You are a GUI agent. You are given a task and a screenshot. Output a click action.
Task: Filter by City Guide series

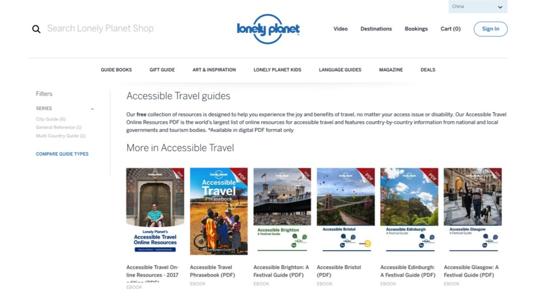coord(51,119)
